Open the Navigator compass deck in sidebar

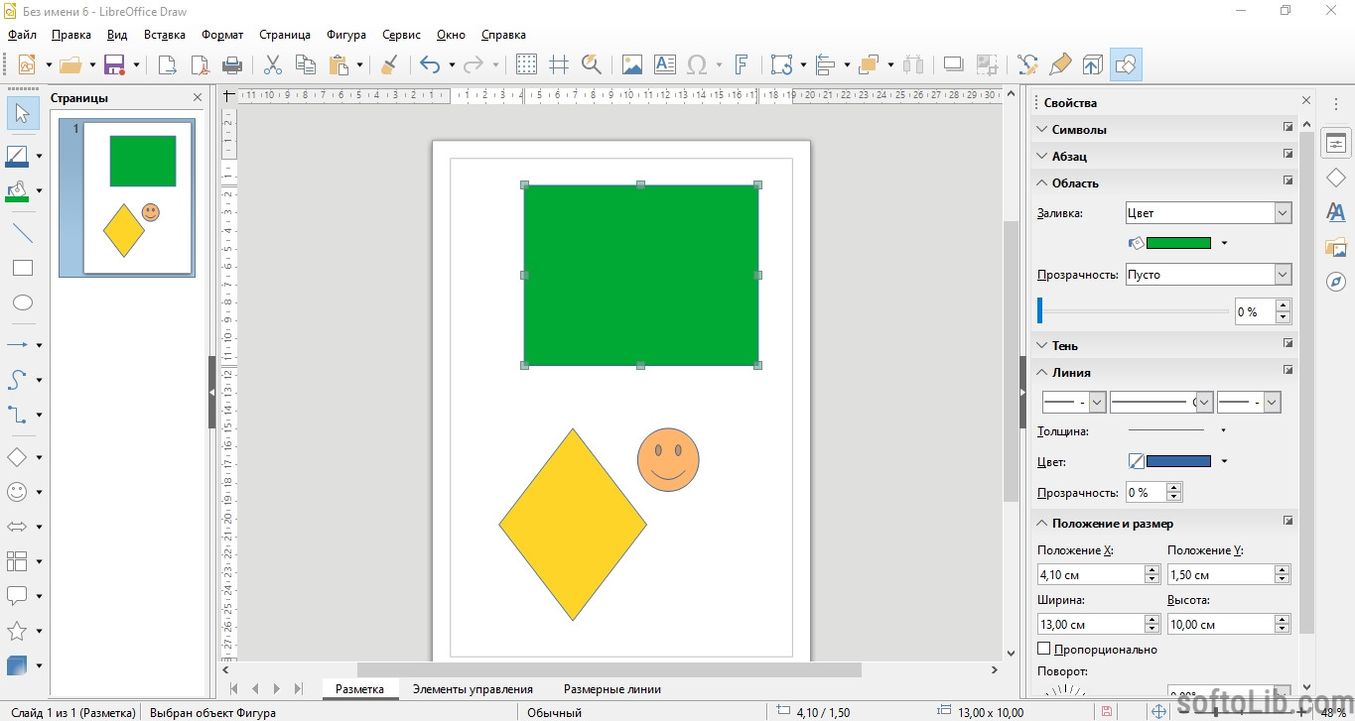pyautogui.click(x=1336, y=282)
